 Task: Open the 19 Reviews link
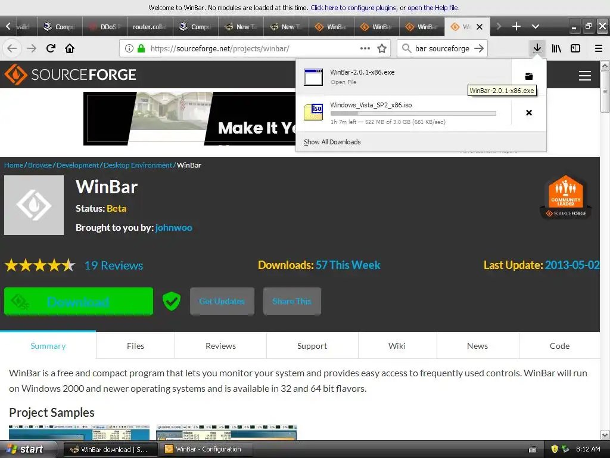point(114,265)
